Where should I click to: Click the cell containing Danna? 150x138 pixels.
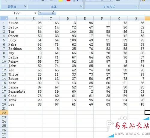16,87
